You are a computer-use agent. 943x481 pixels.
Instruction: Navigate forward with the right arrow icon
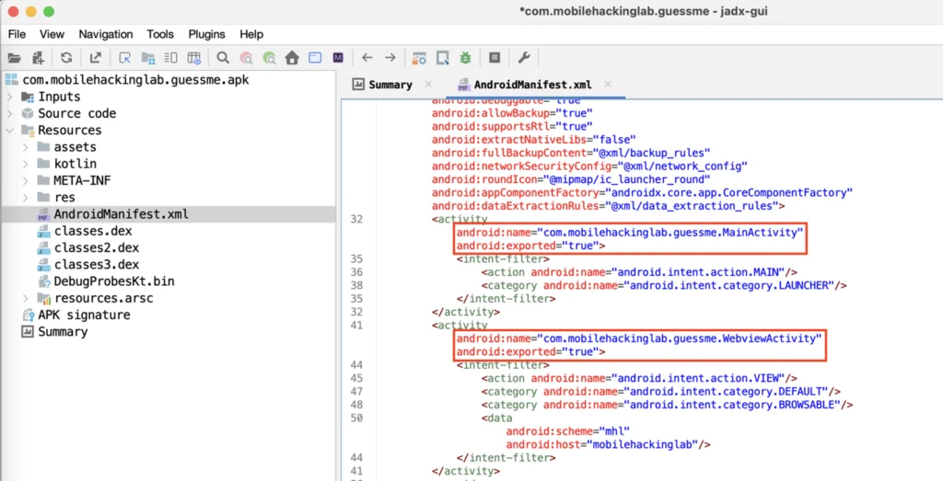(x=390, y=58)
